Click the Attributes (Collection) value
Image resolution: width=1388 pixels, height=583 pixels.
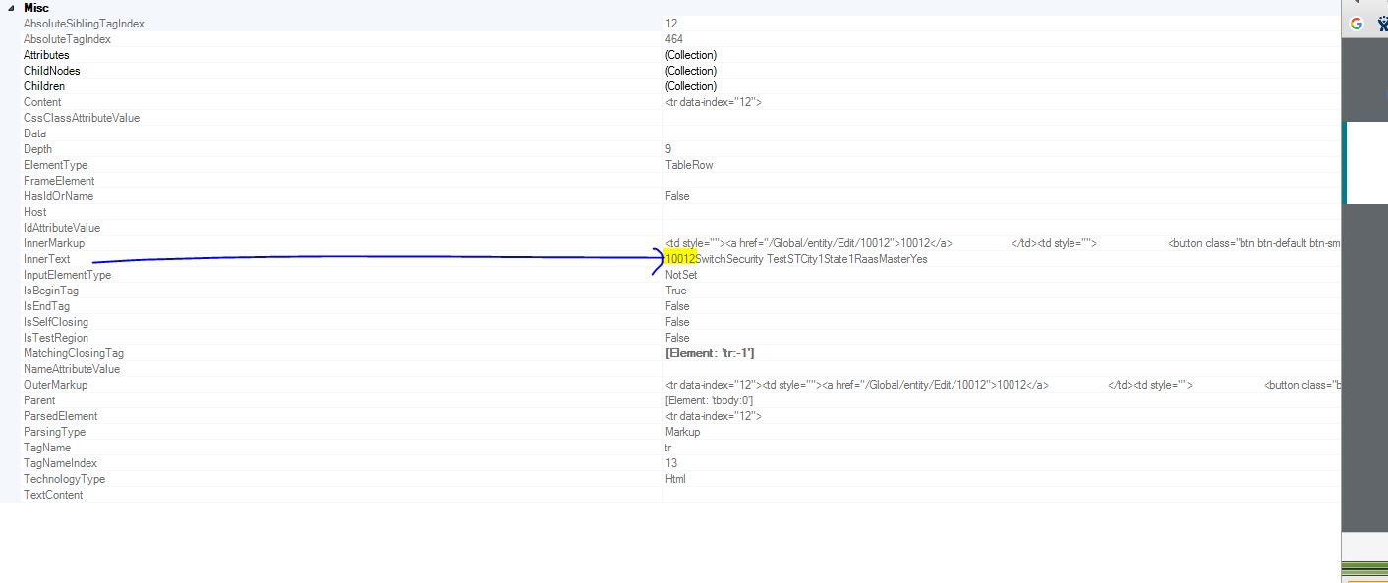[x=691, y=55]
